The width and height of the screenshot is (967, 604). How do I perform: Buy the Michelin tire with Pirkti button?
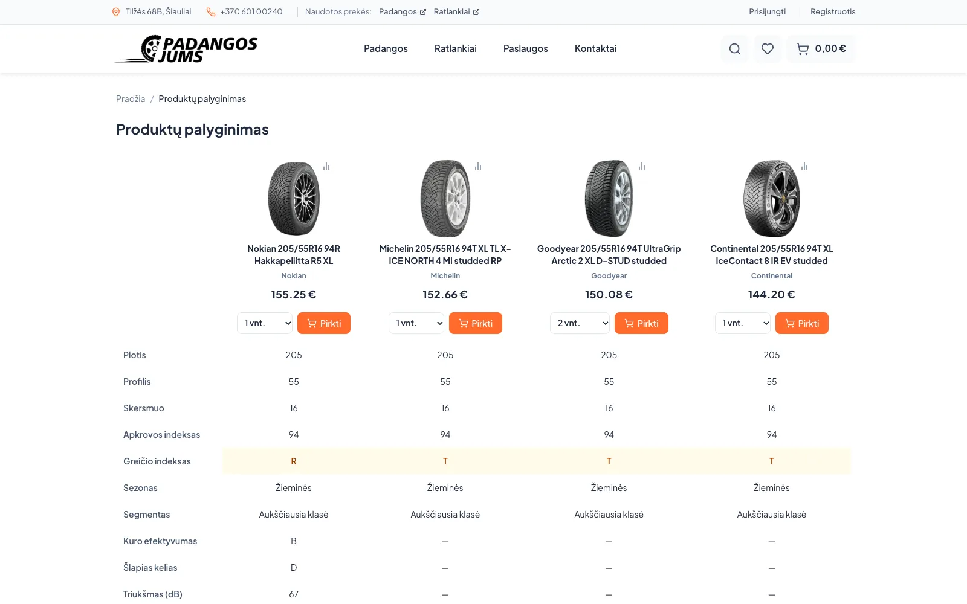pos(476,323)
